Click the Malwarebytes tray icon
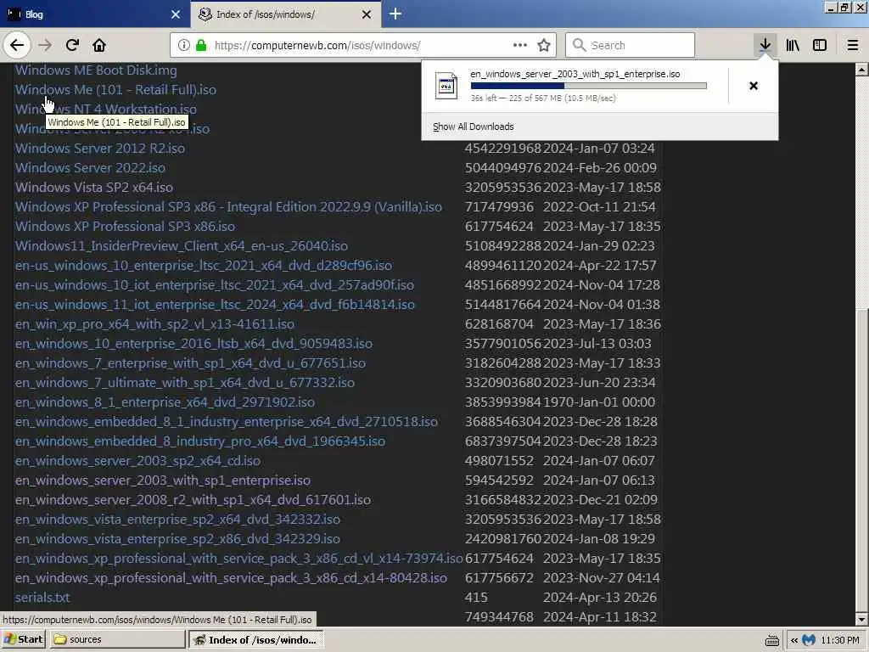Screen dimensions: 869x652 coord(809,640)
